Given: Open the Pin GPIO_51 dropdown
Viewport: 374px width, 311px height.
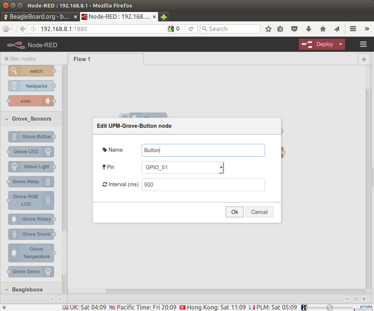Looking at the screenshot, I should click(182, 167).
